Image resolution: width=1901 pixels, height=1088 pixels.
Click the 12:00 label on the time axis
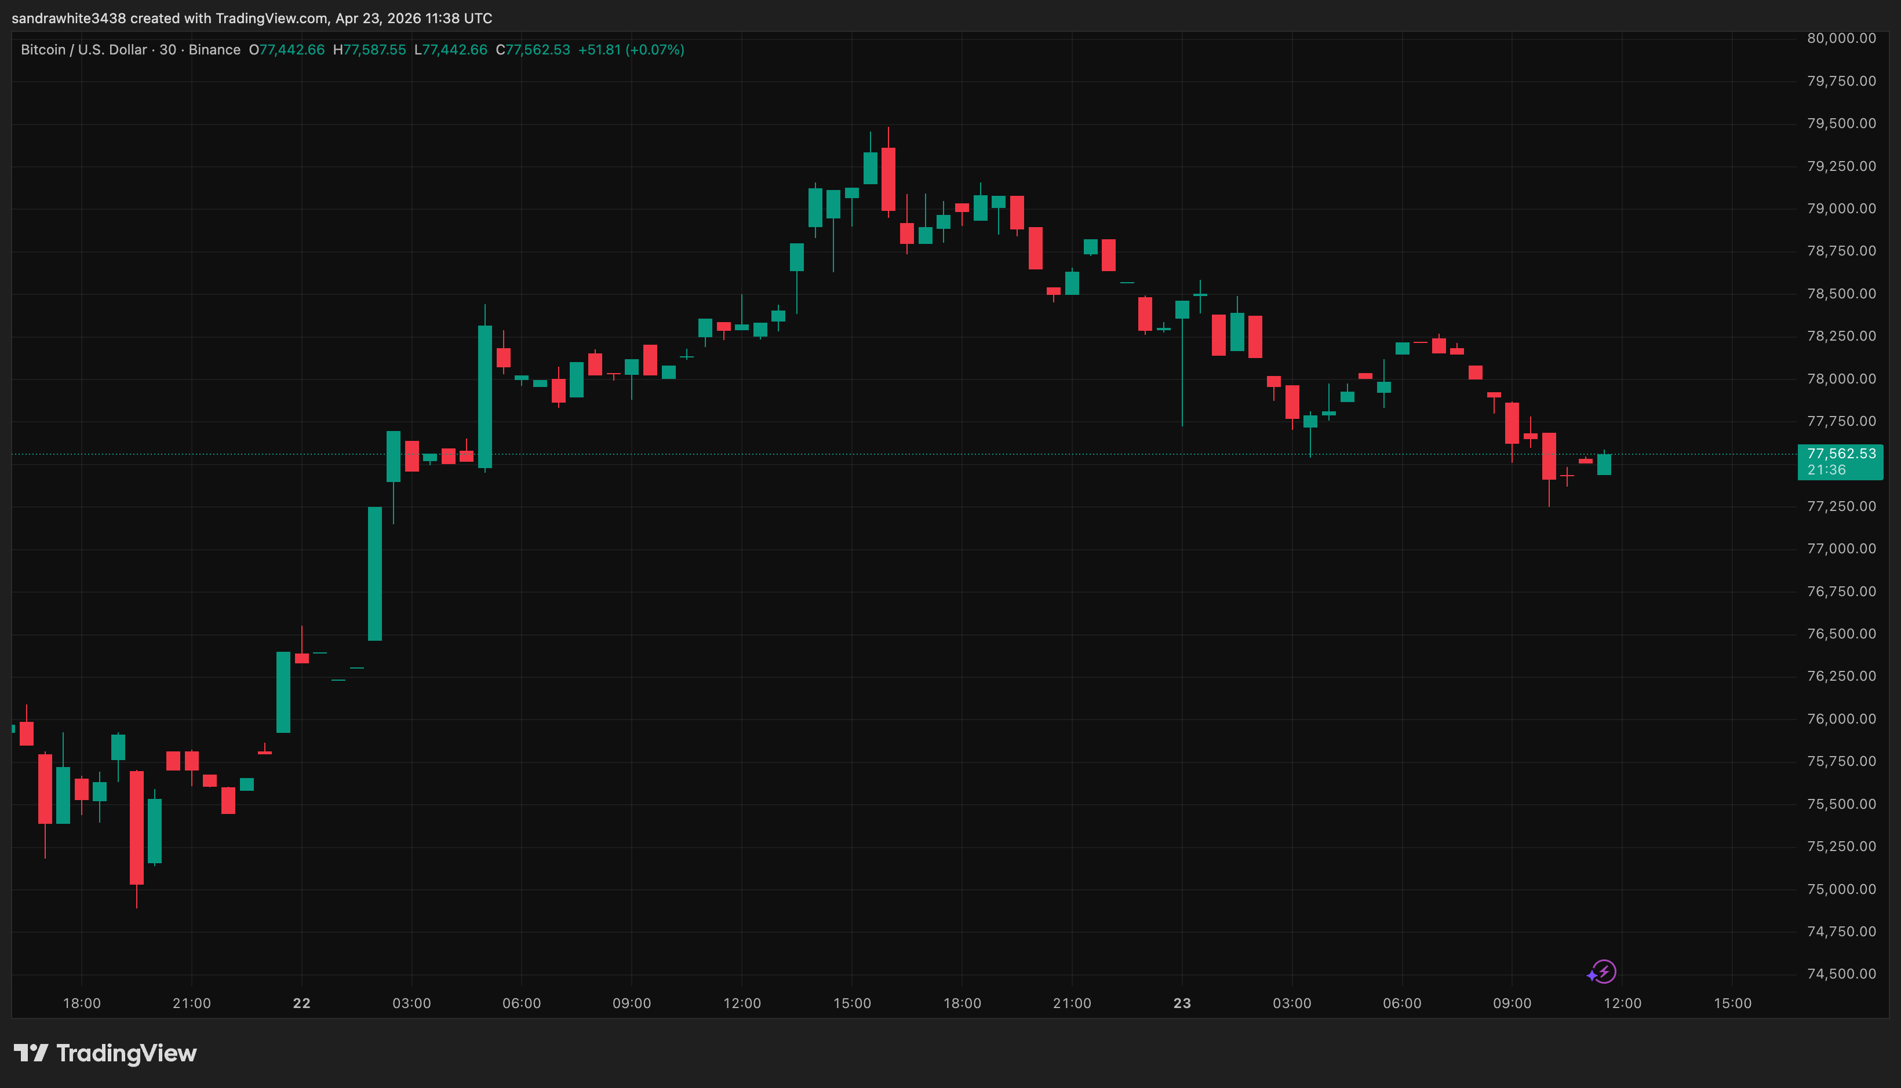point(743,1003)
